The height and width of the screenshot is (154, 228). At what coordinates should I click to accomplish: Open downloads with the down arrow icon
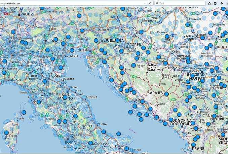point(222,3)
